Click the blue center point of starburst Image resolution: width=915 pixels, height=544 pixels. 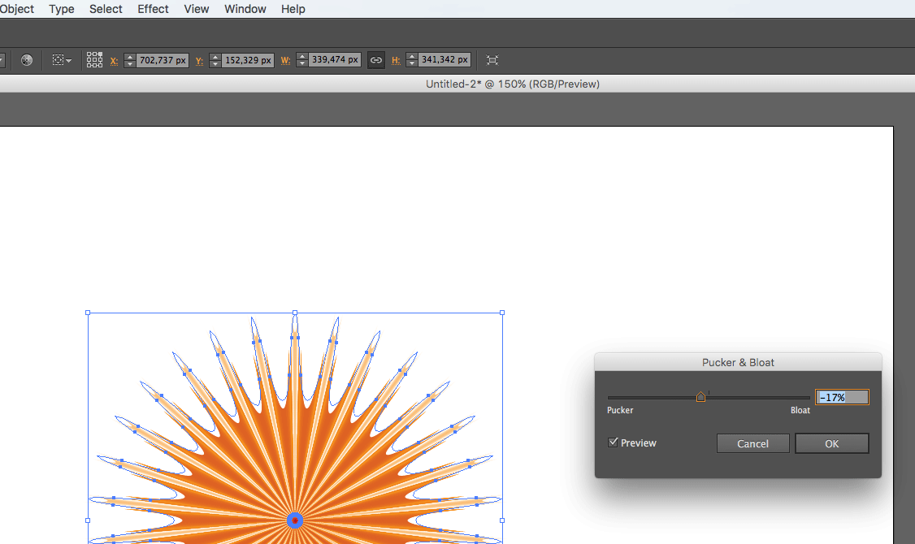pos(295,520)
